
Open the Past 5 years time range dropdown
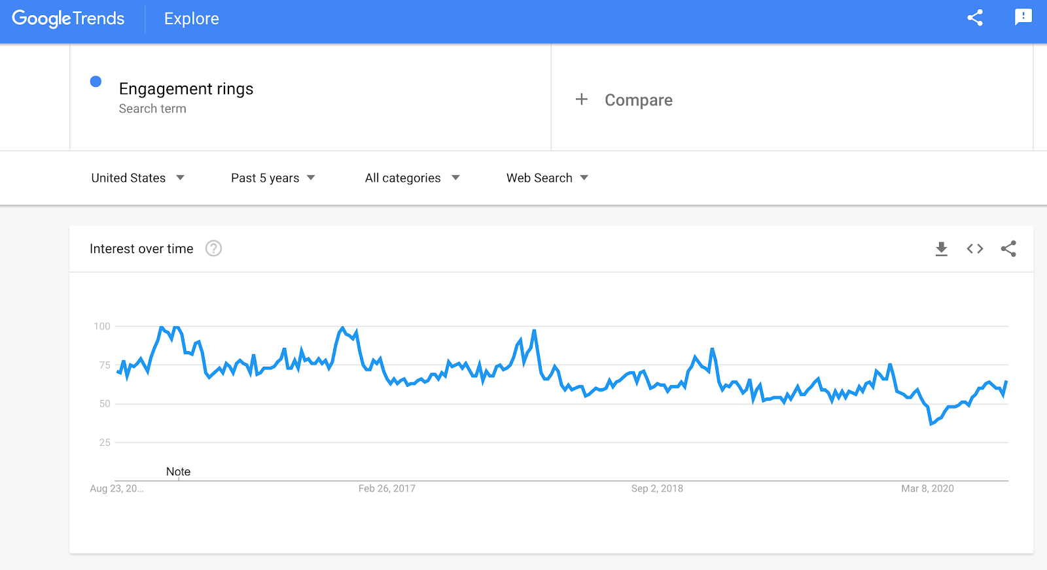(273, 178)
